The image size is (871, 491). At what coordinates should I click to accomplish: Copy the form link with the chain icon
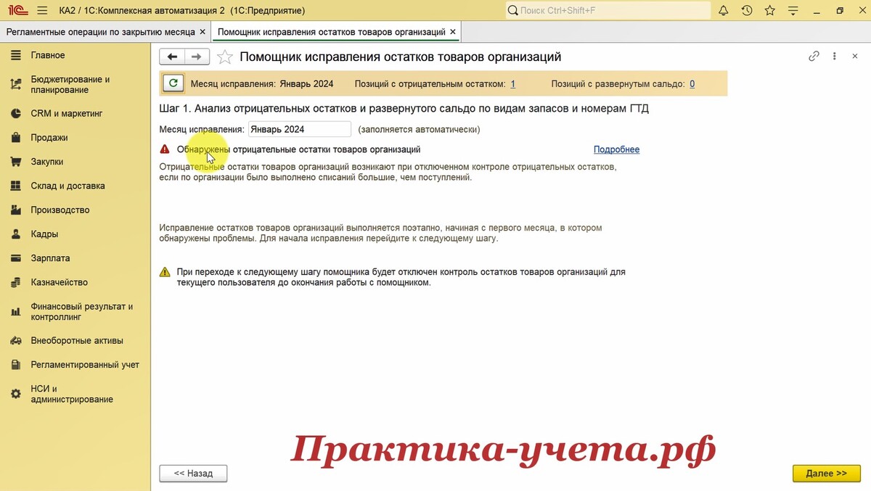pyautogui.click(x=814, y=57)
